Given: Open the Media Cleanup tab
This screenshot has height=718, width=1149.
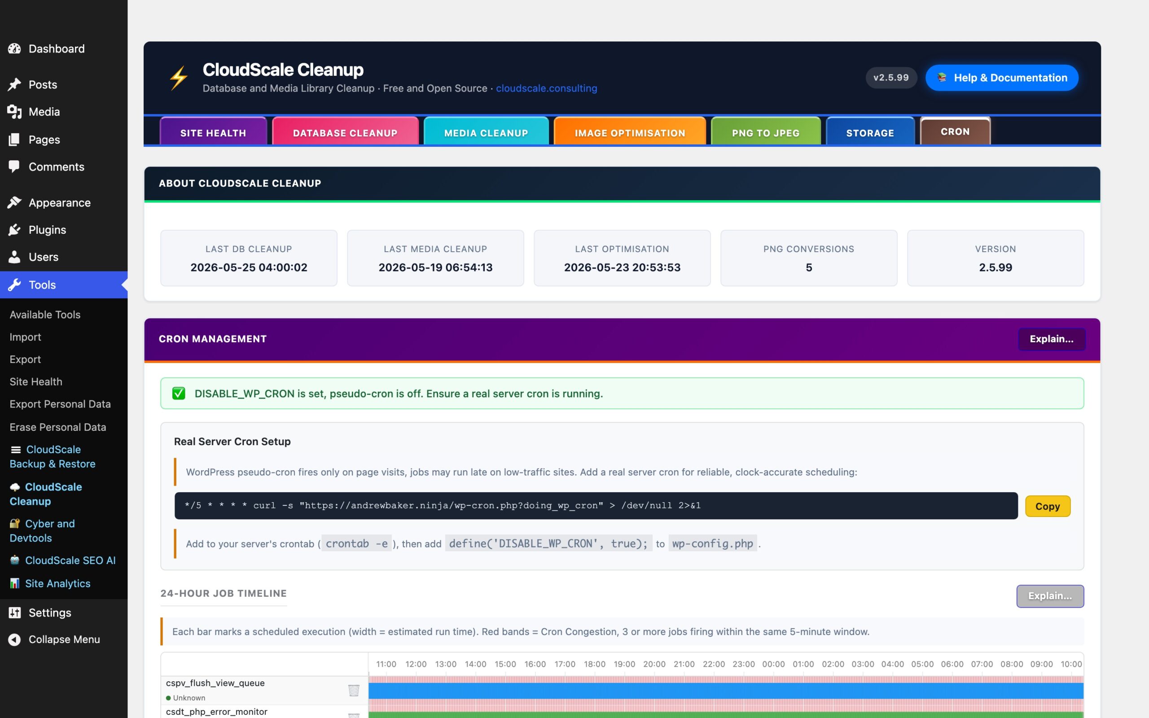Looking at the screenshot, I should coord(486,131).
